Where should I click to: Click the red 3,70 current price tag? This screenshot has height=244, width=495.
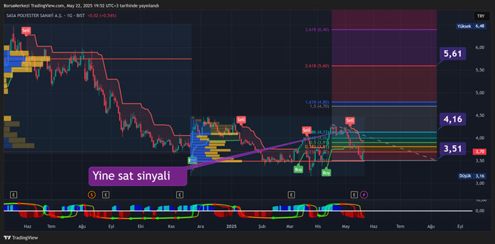point(479,153)
